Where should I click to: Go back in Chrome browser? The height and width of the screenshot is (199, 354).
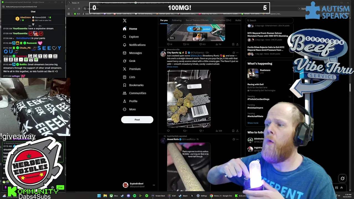point(69,9)
